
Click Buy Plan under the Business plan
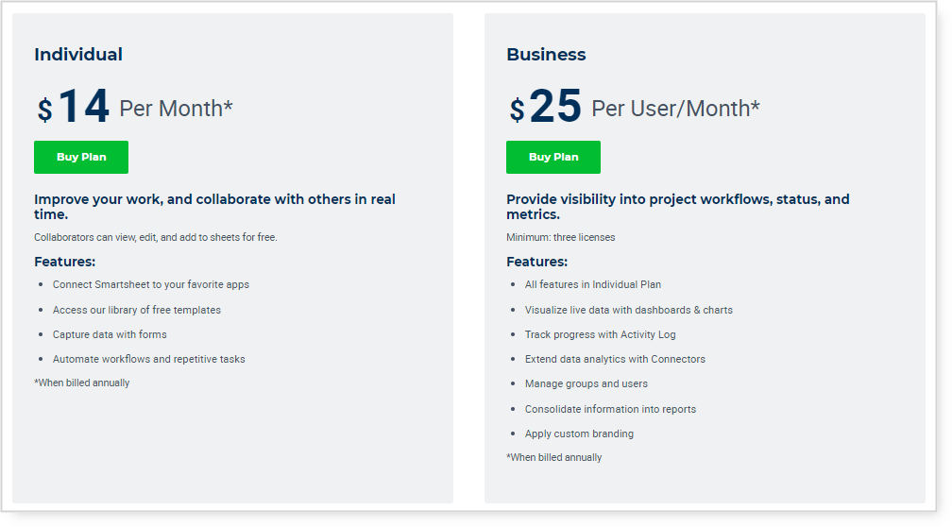(x=553, y=157)
